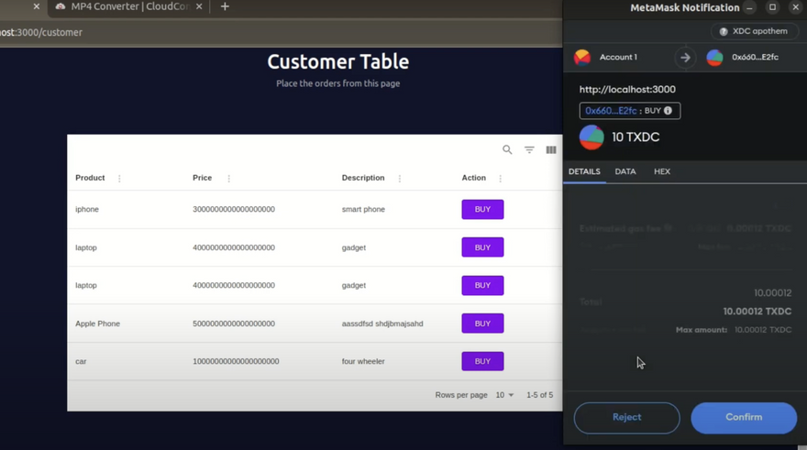Open Product column menu icon
This screenshot has width=807, height=450.
(x=119, y=179)
